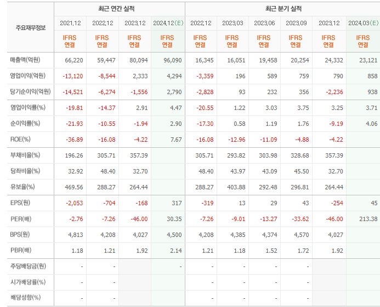Click the 2.14 PBR estimate

click(x=176, y=251)
